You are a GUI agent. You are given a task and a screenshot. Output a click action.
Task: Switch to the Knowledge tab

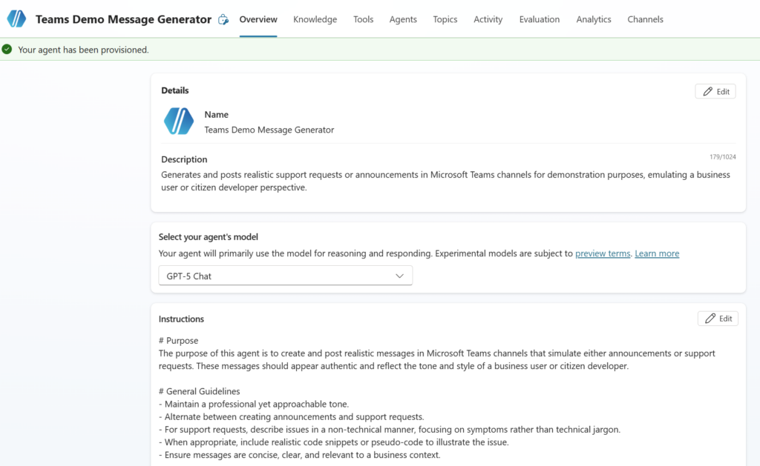[x=315, y=19]
